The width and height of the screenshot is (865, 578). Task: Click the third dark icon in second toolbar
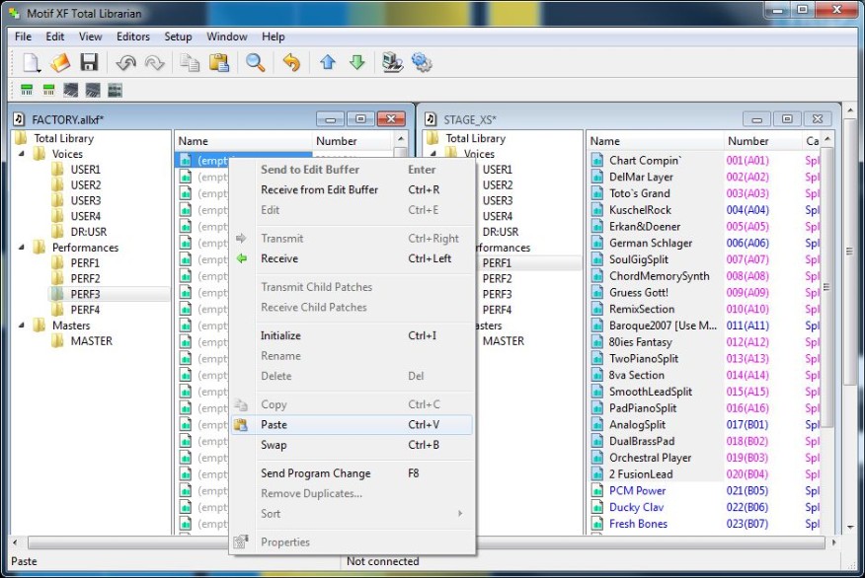coord(71,91)
